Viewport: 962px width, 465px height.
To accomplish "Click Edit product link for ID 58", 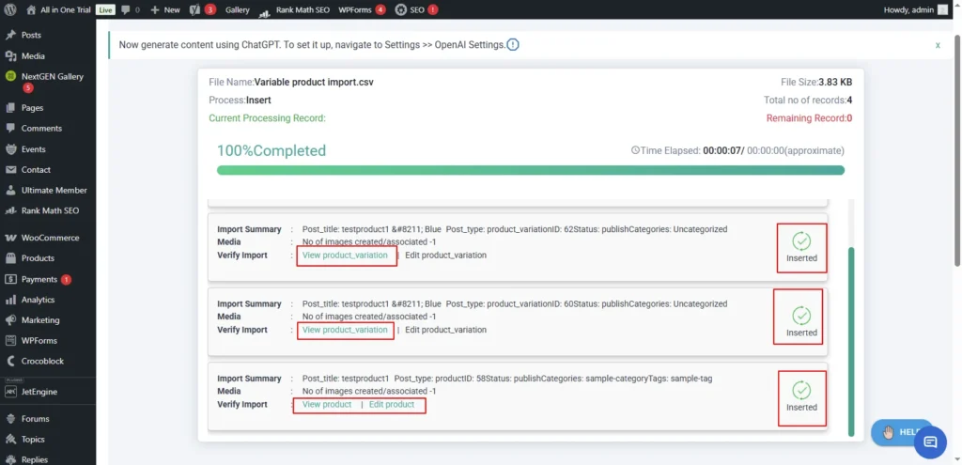I will click(x=392, y=405).
